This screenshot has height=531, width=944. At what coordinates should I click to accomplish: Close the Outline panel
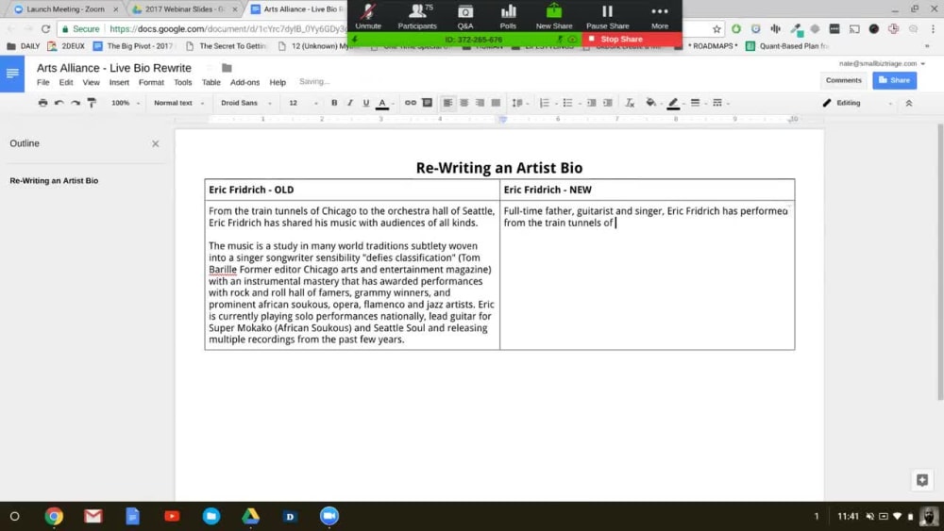tap(156, 143)
